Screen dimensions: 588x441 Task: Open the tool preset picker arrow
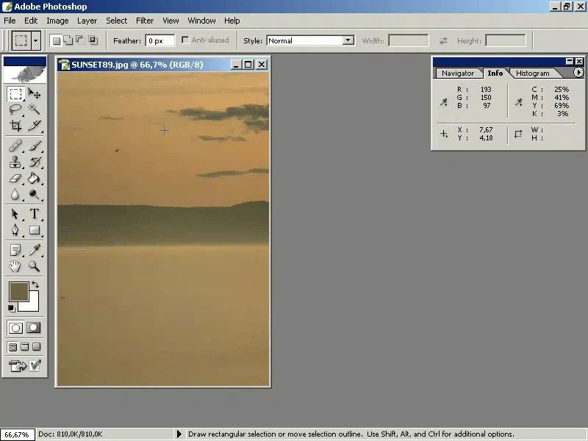35,40
